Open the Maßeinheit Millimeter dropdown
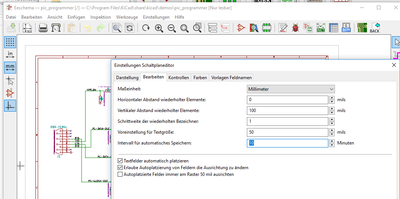 [x=291, y=89]
